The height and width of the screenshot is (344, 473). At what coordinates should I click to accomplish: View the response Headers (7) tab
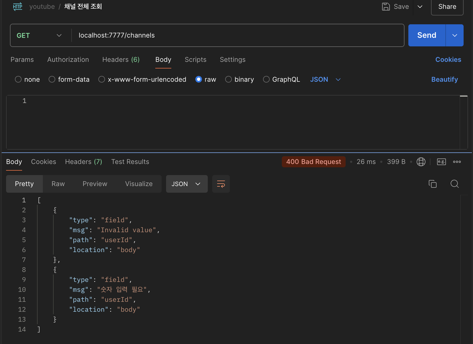(84, 162)
